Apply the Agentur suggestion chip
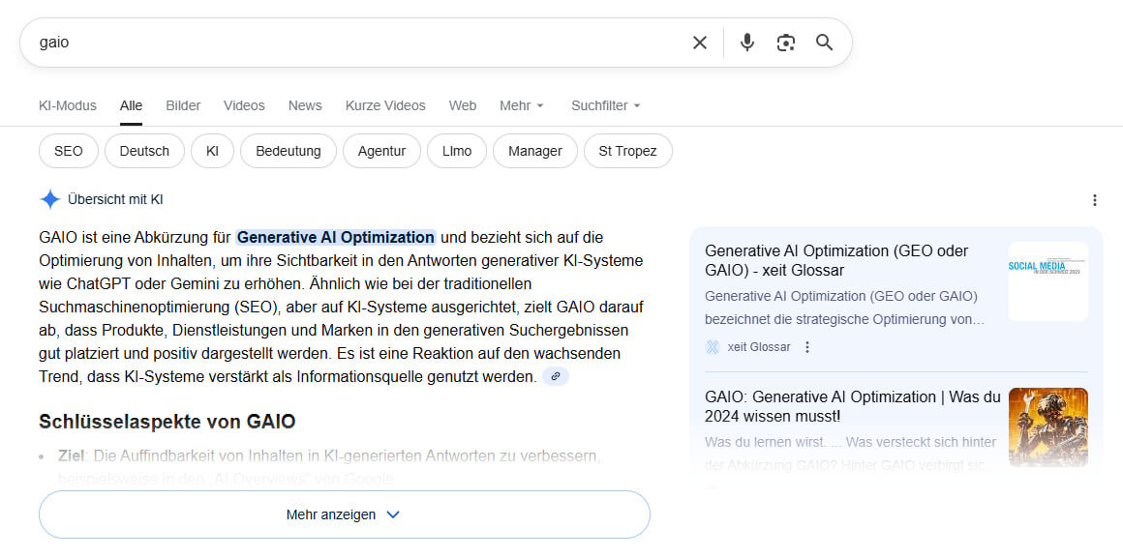 (x=381, y=151)
